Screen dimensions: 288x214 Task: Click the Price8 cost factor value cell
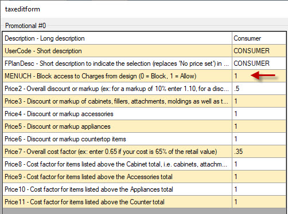[x=259, y=164]
